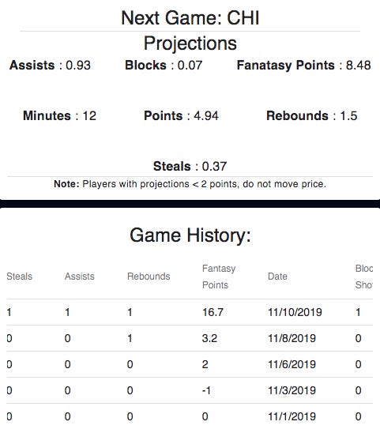380x429 pixels.
Task: Click the Next Game: CHI heading
Action: tap(190, 18)
